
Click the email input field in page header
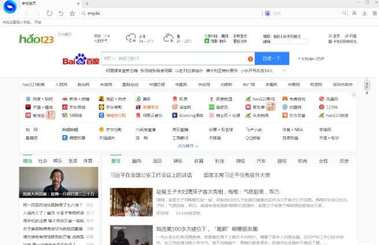[x=290, y=42]
